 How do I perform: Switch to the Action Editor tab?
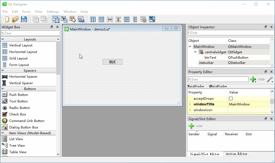point(237,154)
